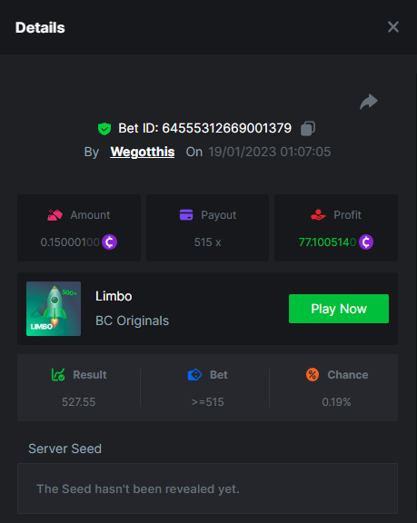Click the 527.55 result value
The height and width of the screenshot is (523, 417).
tap(79, 402)
